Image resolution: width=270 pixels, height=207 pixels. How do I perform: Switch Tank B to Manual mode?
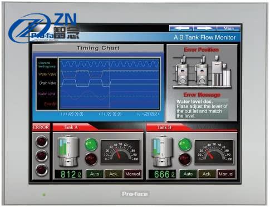point(226,174)
